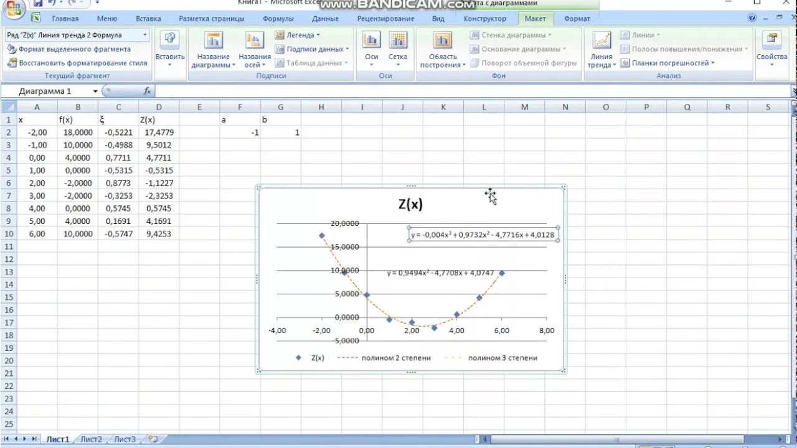Click Формат выделенного фрагмента
This screenshot has height=448, width=797.
(x=69, y=49)
